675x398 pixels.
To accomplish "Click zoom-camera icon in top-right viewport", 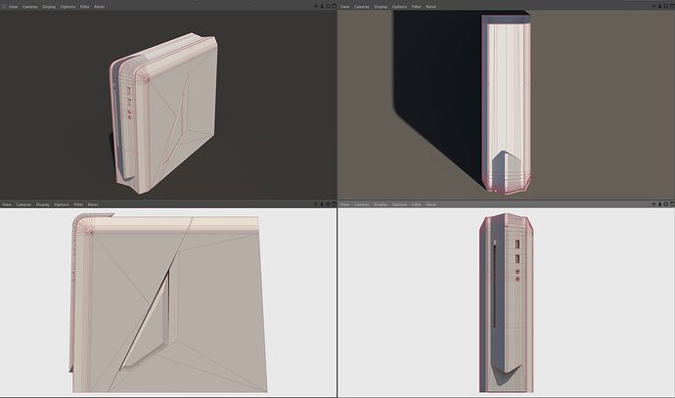I will pyautogui.click(x=659, y=6).
